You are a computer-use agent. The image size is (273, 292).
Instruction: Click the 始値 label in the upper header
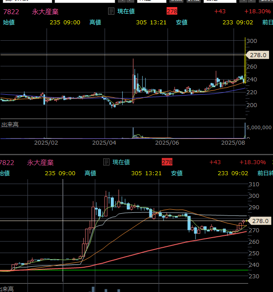(9, 23)
